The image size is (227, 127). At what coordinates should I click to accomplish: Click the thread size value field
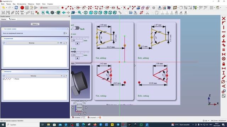coord(78,41)
